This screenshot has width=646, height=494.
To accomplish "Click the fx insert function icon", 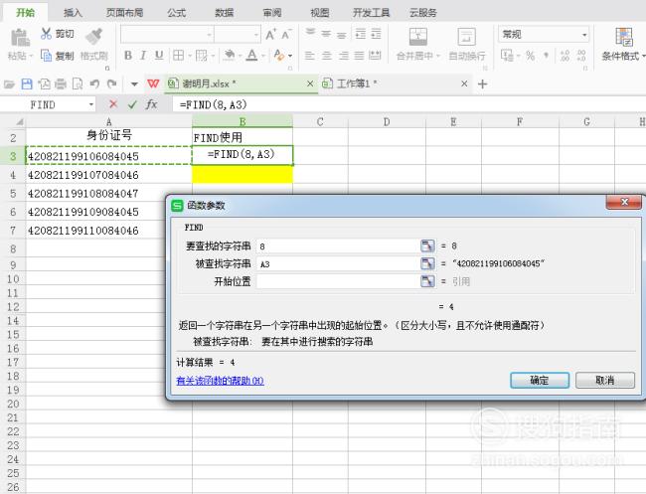I will pyautogui.click(x=152, y=104).
